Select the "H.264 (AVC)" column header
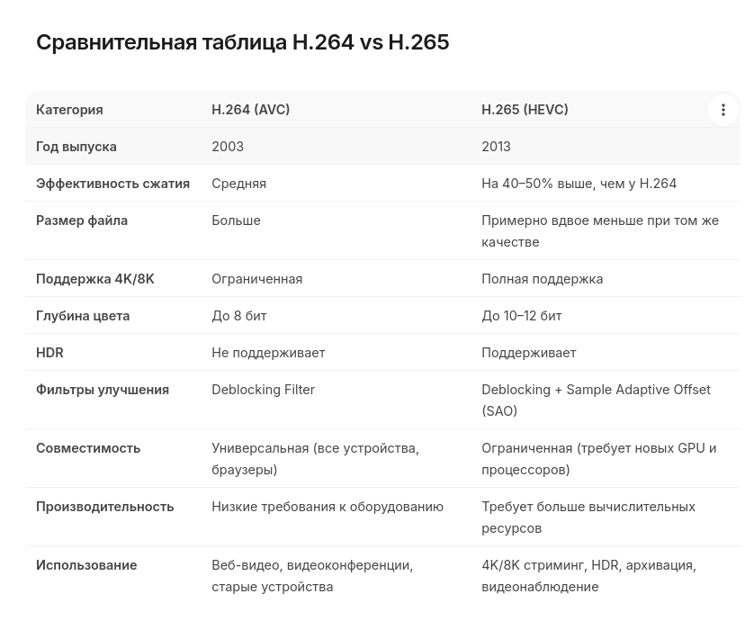 click(x=250, y=110)
